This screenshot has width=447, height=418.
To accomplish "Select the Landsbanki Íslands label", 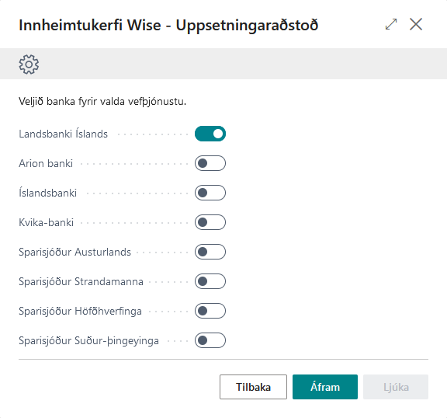I will (x=64, y=134).
